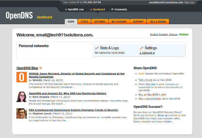This screenshot has width=202, height=138.
Task: Click the OpenDNS Success? heading
Action: 148,107
